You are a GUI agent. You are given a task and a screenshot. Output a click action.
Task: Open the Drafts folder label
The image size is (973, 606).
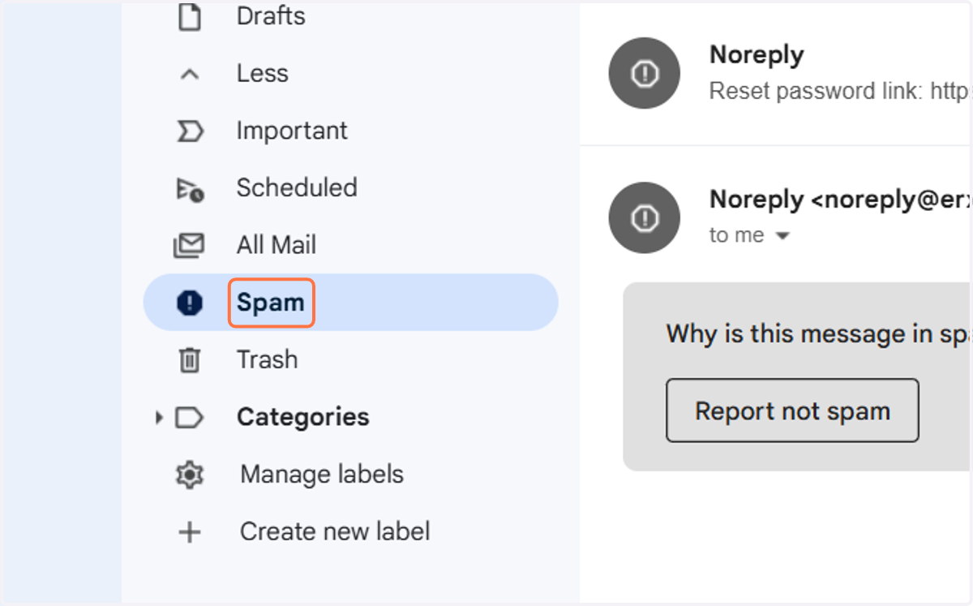pos(271,16)
